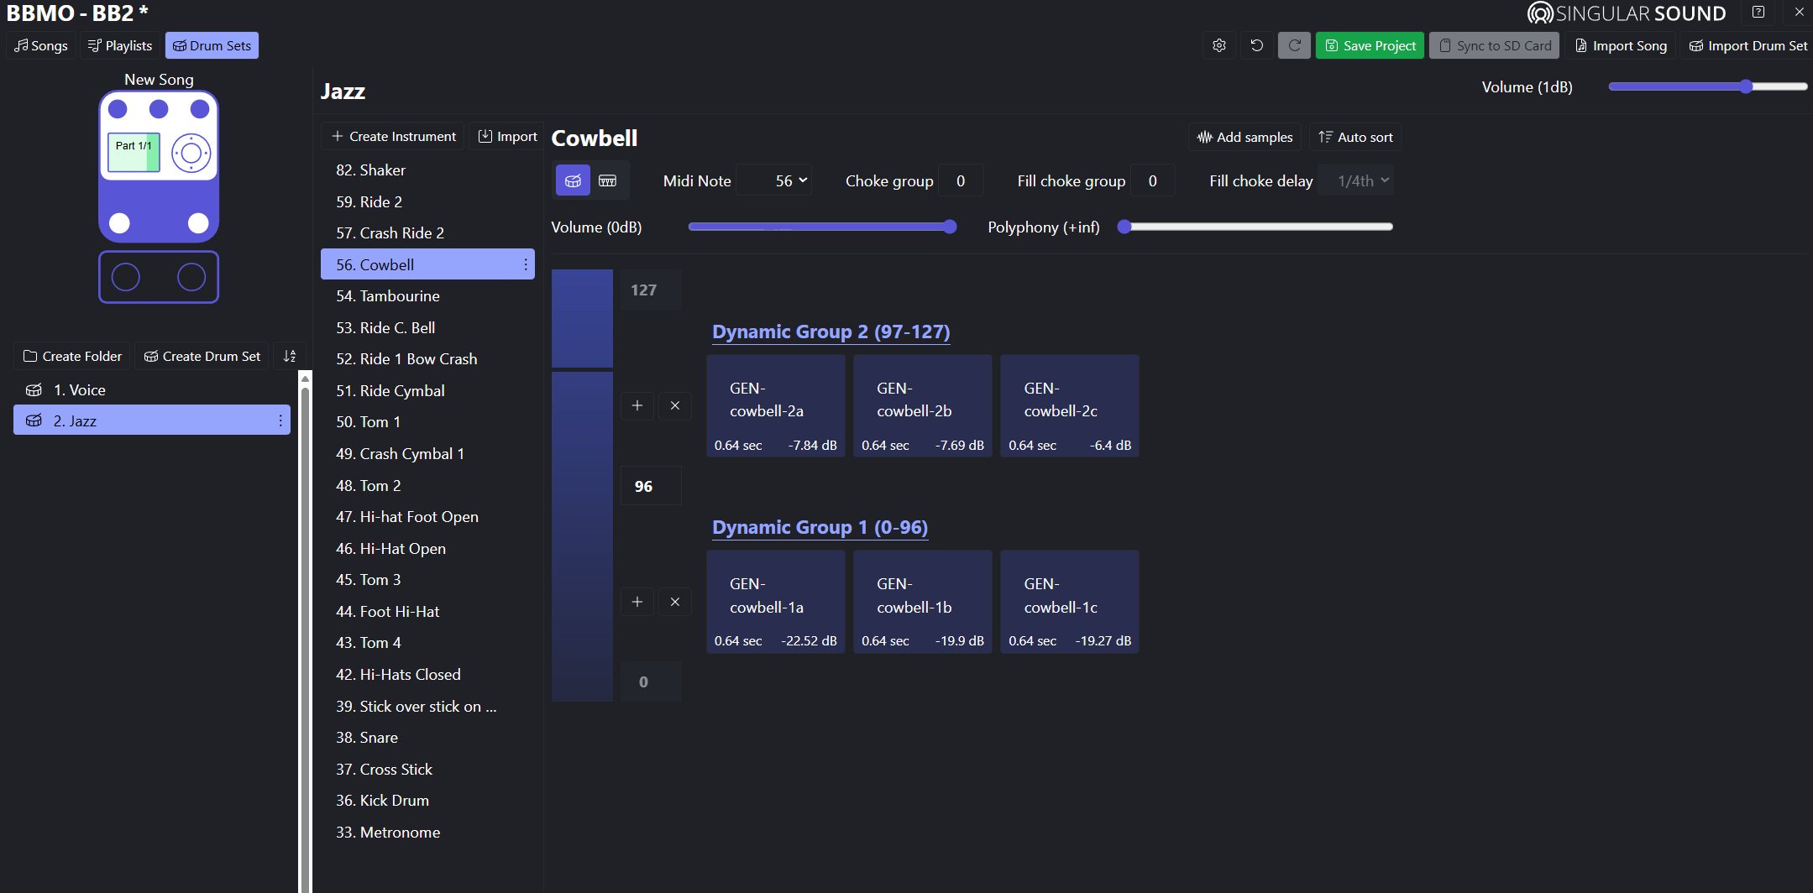
Task: Select the 2. Jazz drum set
Action: 152,420
